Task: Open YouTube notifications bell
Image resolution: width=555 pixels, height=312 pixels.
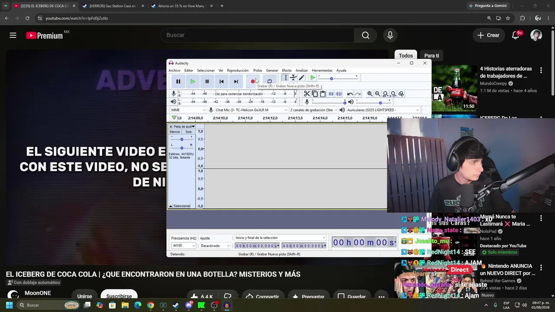Action: 516,35
